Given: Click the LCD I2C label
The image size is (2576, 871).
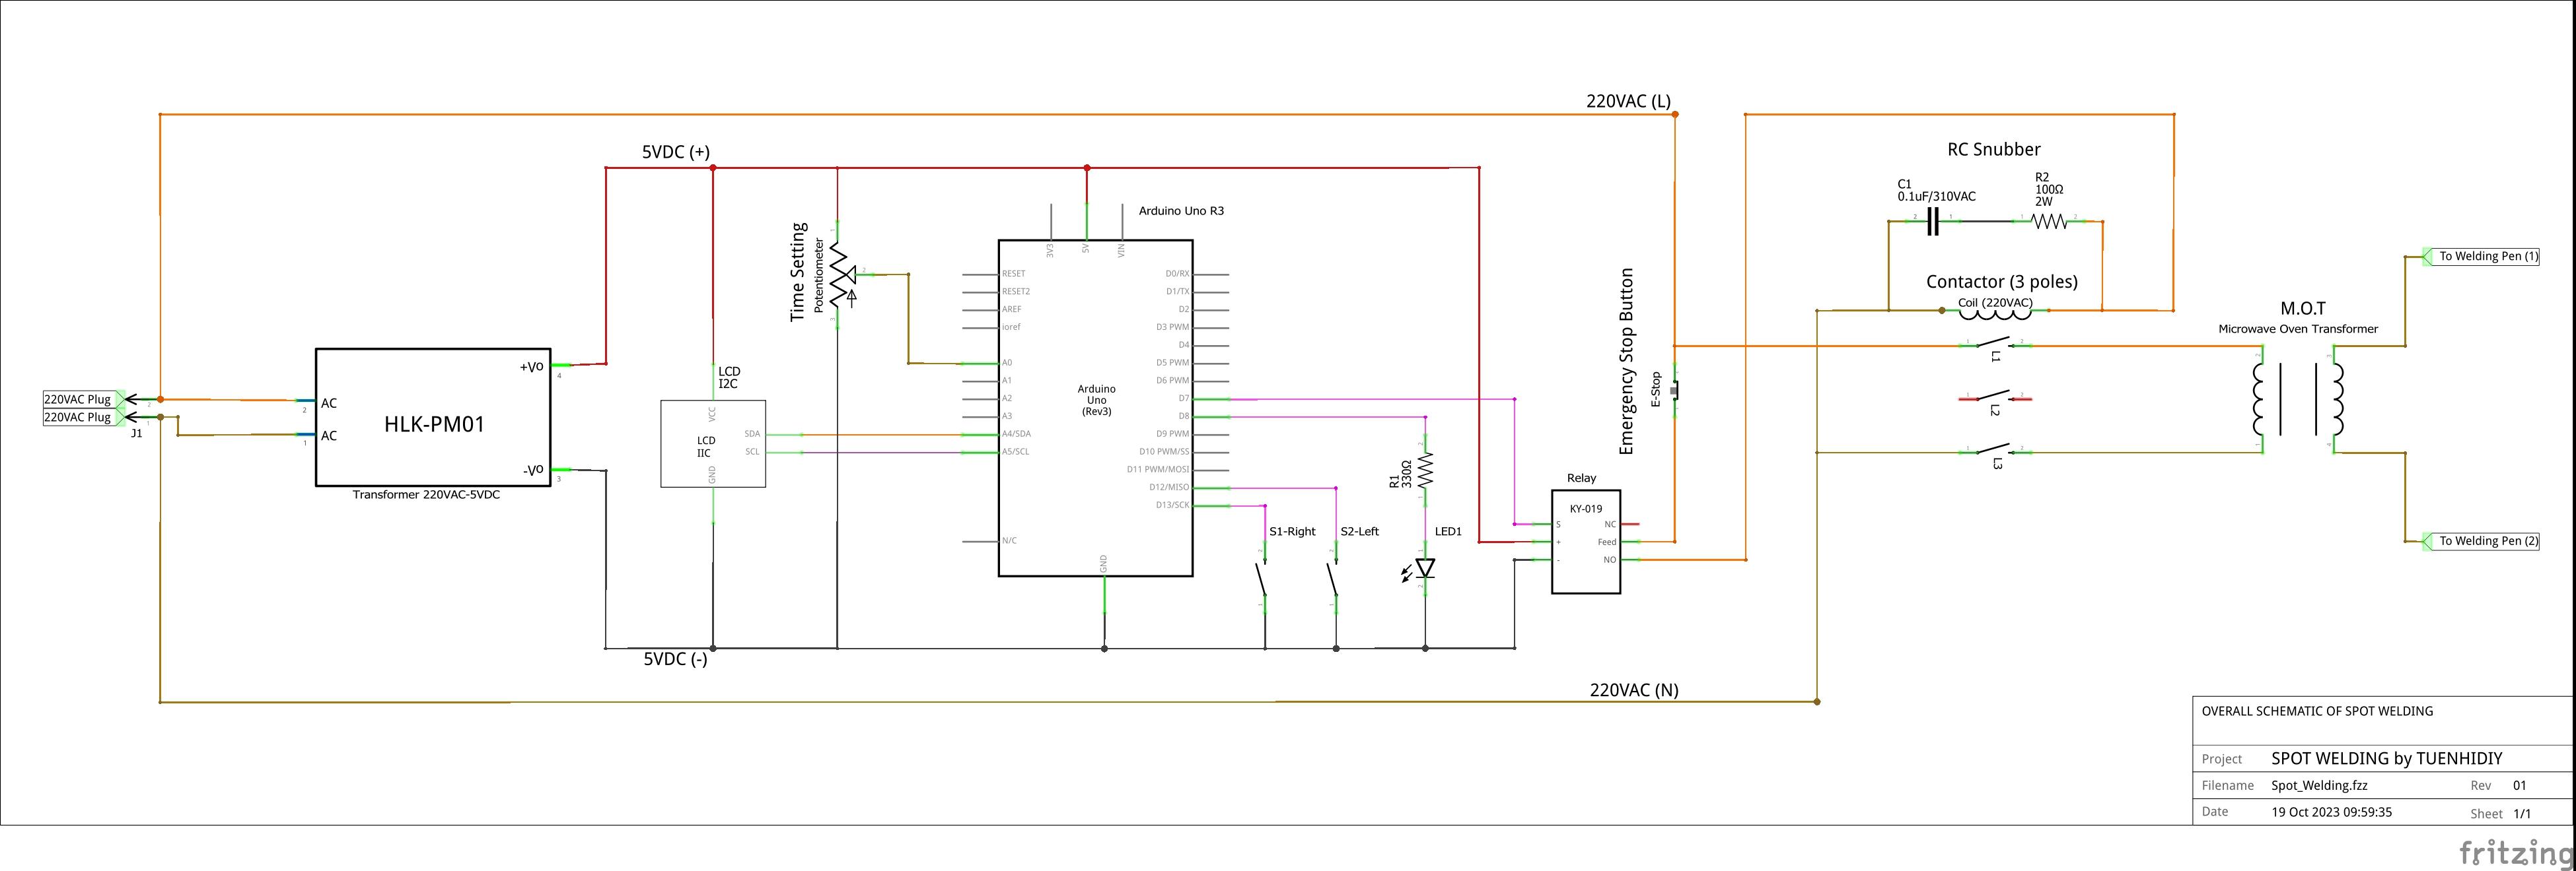Looking at the screenshot, I should click(x=729, y=377).
